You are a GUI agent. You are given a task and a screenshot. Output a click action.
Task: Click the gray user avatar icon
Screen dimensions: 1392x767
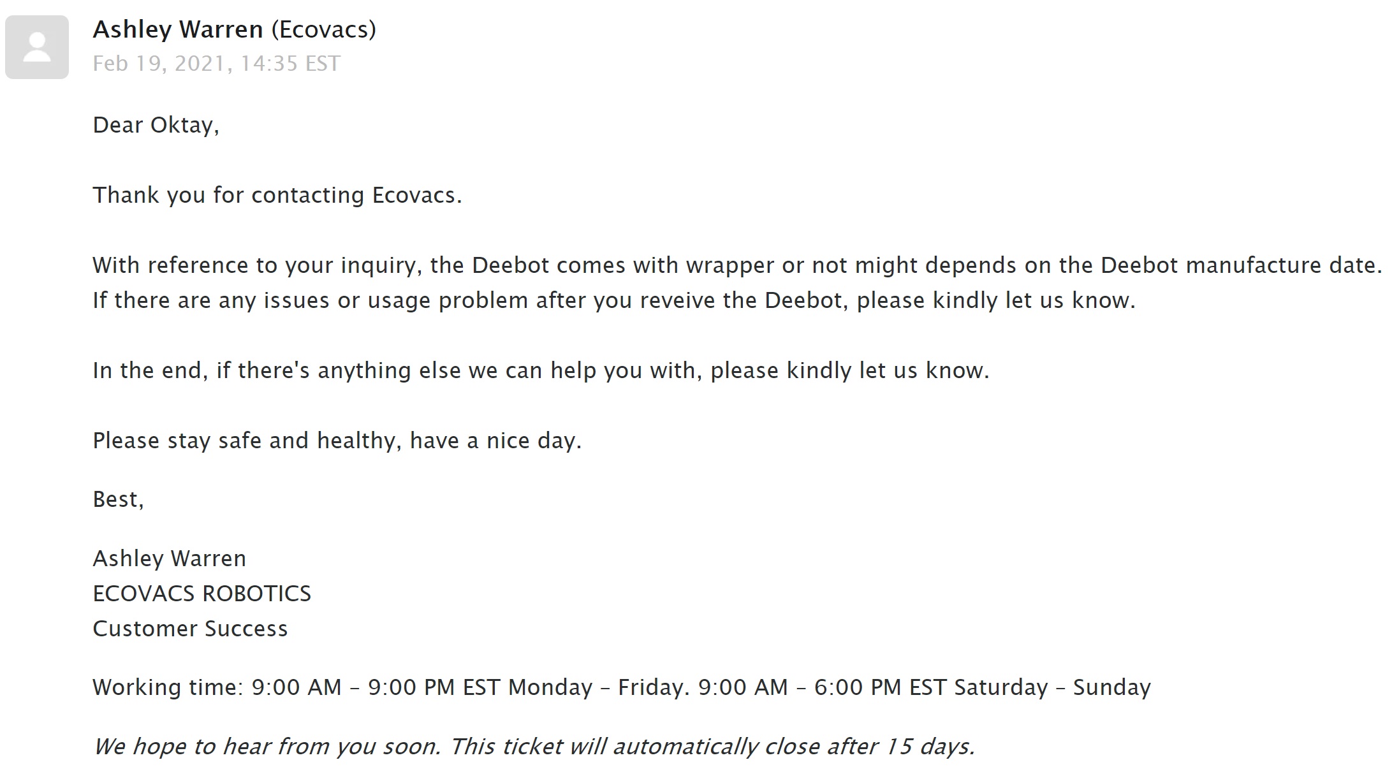click(x=37, y=47)
